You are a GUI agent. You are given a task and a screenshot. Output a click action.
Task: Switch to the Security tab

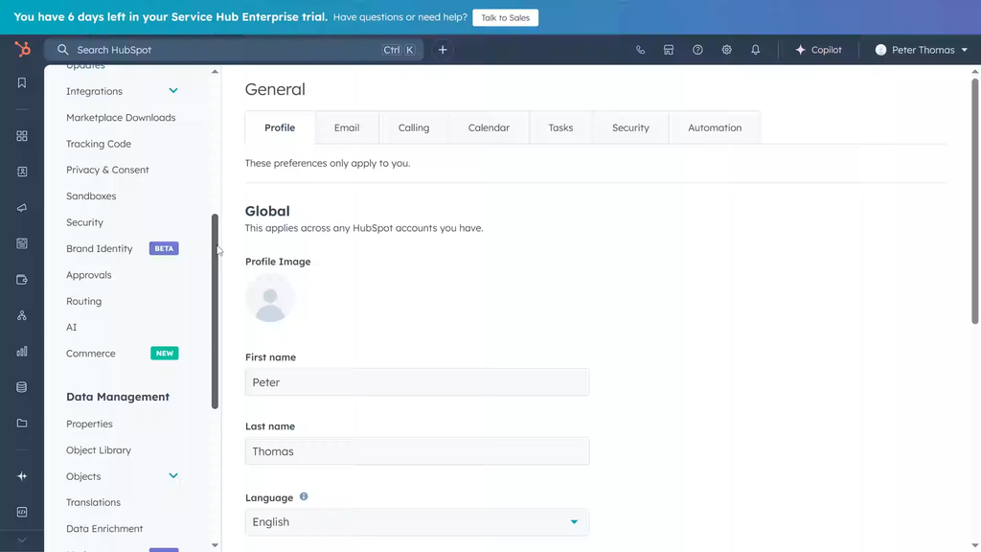coord(630,127)
